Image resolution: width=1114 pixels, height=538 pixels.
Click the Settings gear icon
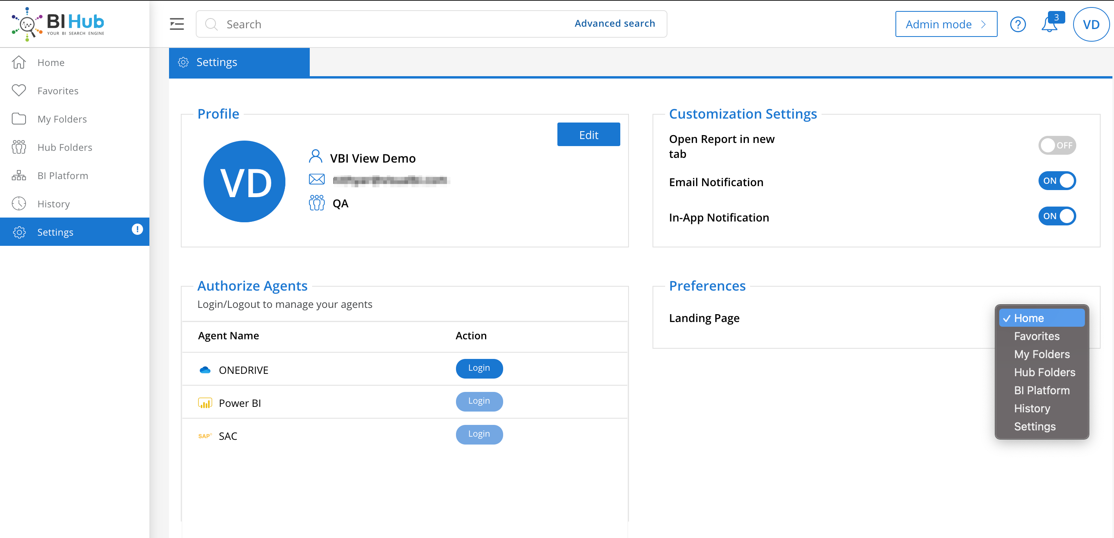click(18, 232)
